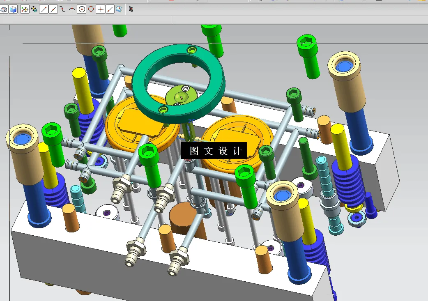
Task: Click the 图文设计 watermark label
Action: click(x=213, y=150)
